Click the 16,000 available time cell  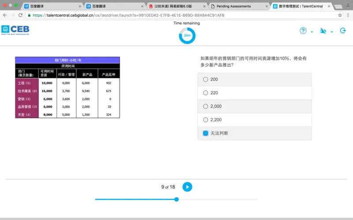[47, 91]
